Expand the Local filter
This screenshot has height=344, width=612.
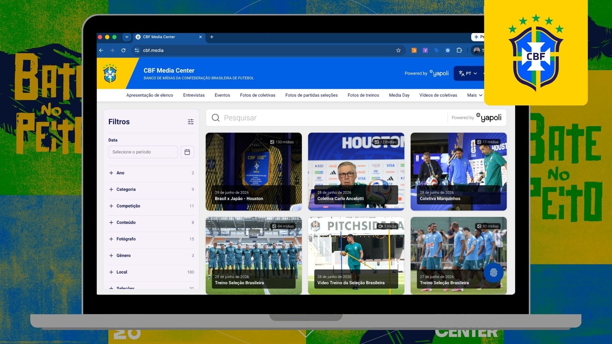point(151,272)
